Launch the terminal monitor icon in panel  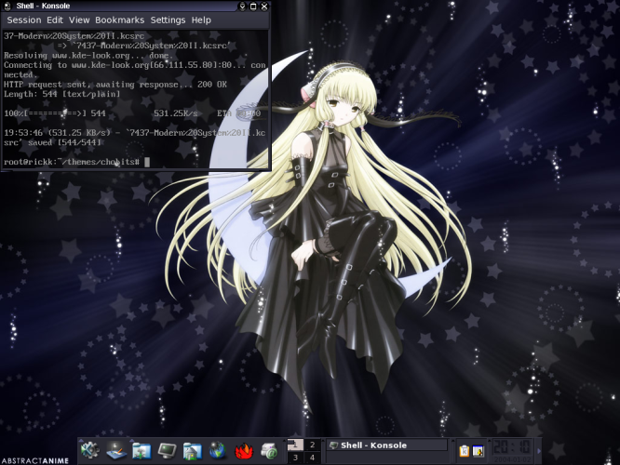(167, 451)
